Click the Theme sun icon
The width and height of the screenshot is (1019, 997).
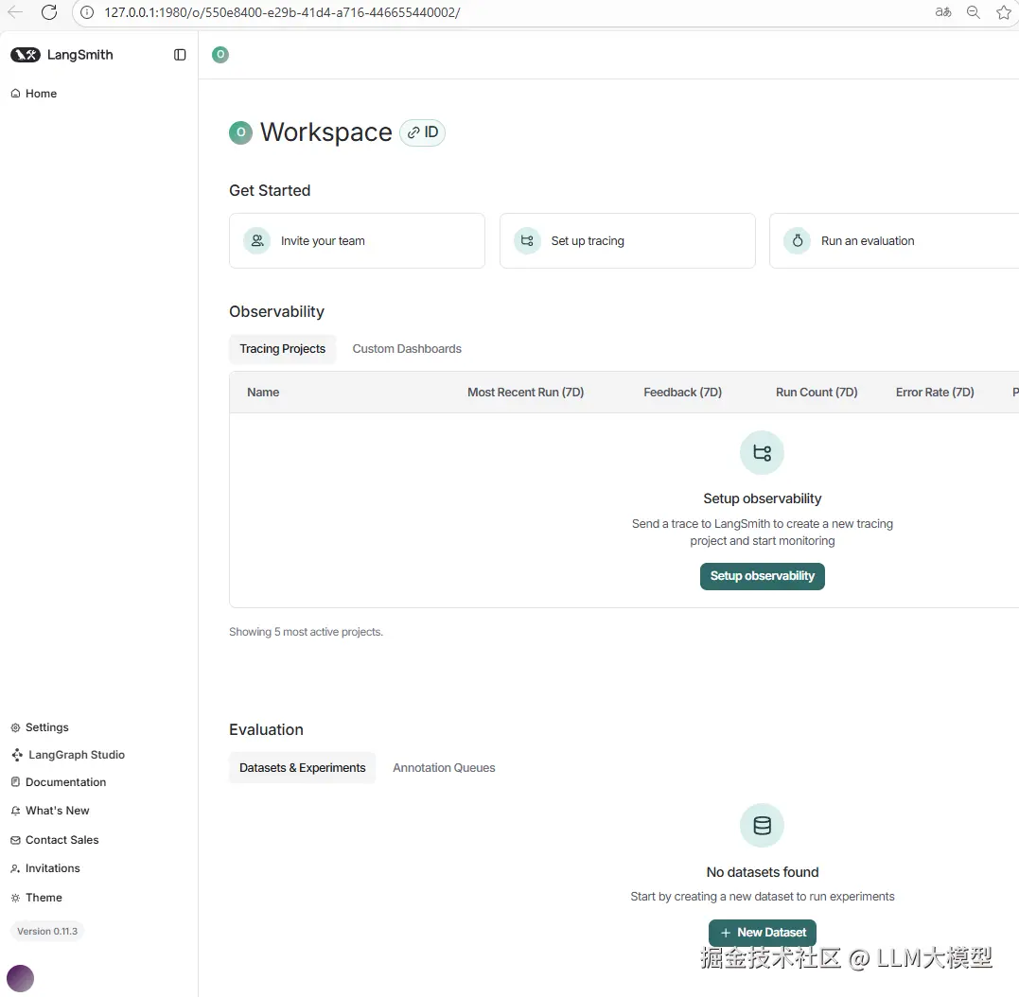tap(15, 898)
